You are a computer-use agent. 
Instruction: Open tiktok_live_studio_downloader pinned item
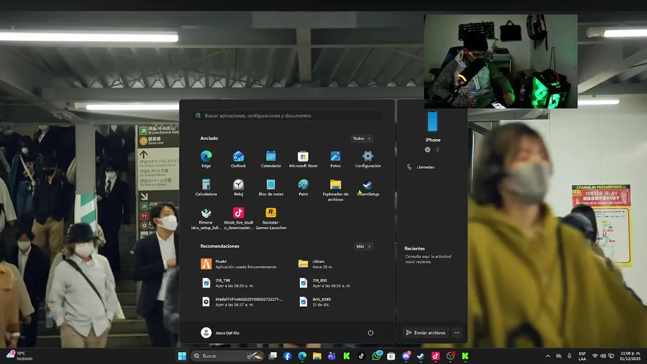[239, 219]
